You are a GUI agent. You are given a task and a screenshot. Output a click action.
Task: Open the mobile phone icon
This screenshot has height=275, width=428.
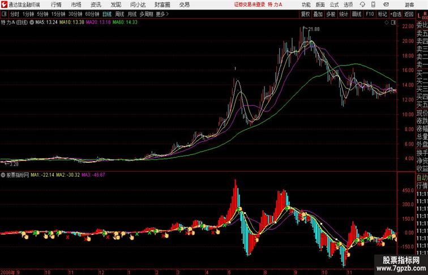point(373,5)
